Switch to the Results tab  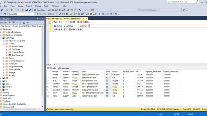pyautogui.click(x=52, y=68)
